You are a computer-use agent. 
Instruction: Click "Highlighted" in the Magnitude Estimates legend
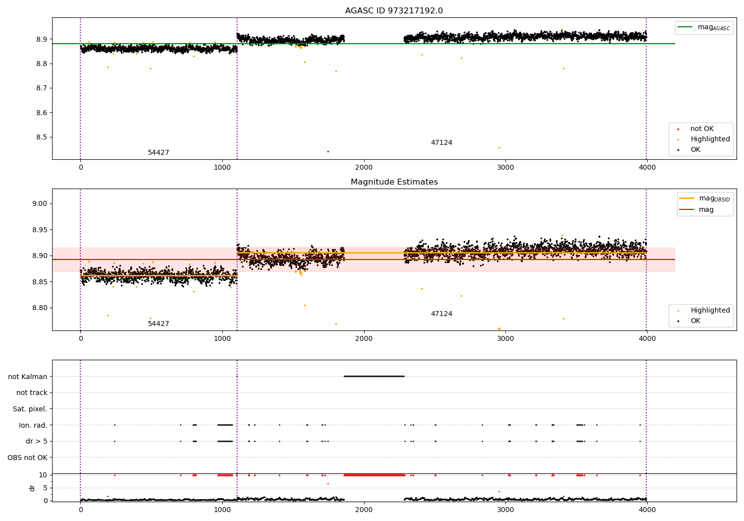pos(710,311)
